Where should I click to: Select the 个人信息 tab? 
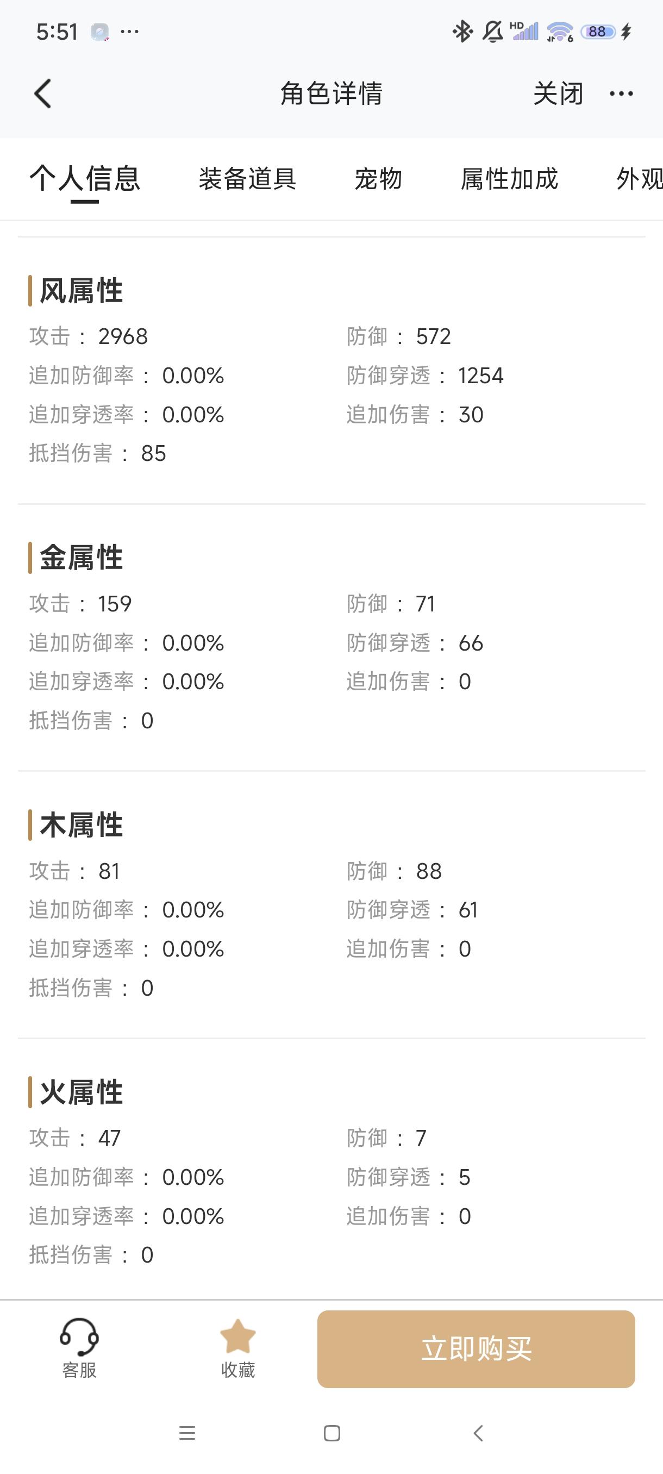point(85,178)
